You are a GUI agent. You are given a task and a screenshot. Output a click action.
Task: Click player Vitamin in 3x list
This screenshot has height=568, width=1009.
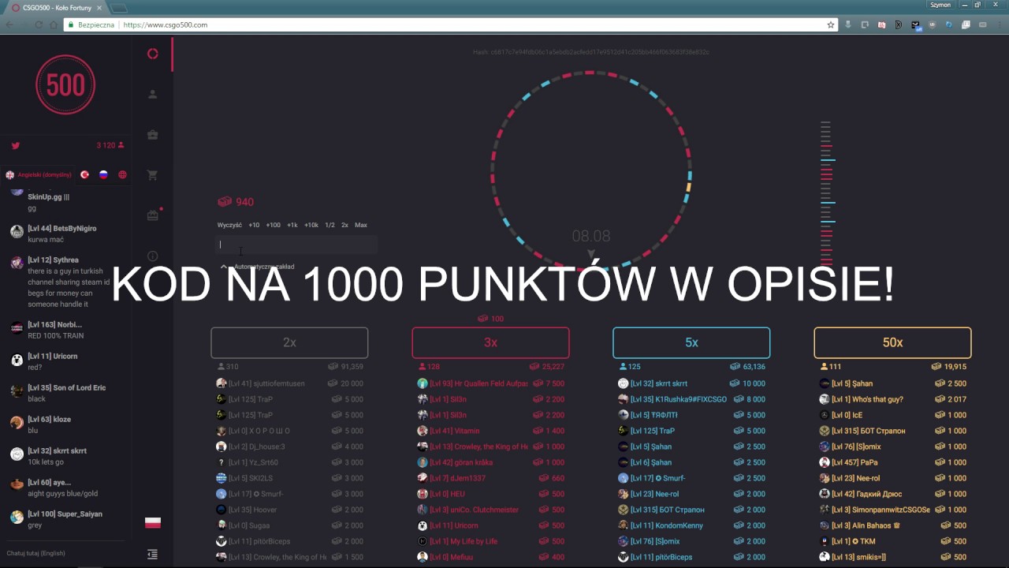[x=455, y=431]
